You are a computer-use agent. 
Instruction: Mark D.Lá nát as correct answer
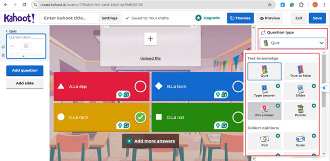tap(238, 117)
